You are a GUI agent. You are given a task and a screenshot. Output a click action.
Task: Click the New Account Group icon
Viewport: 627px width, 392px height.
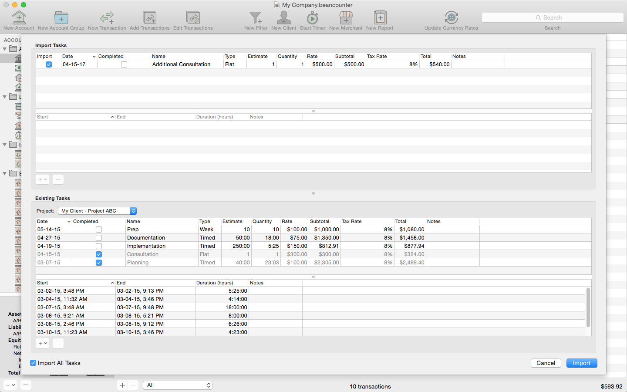click(x=61, y=18)
